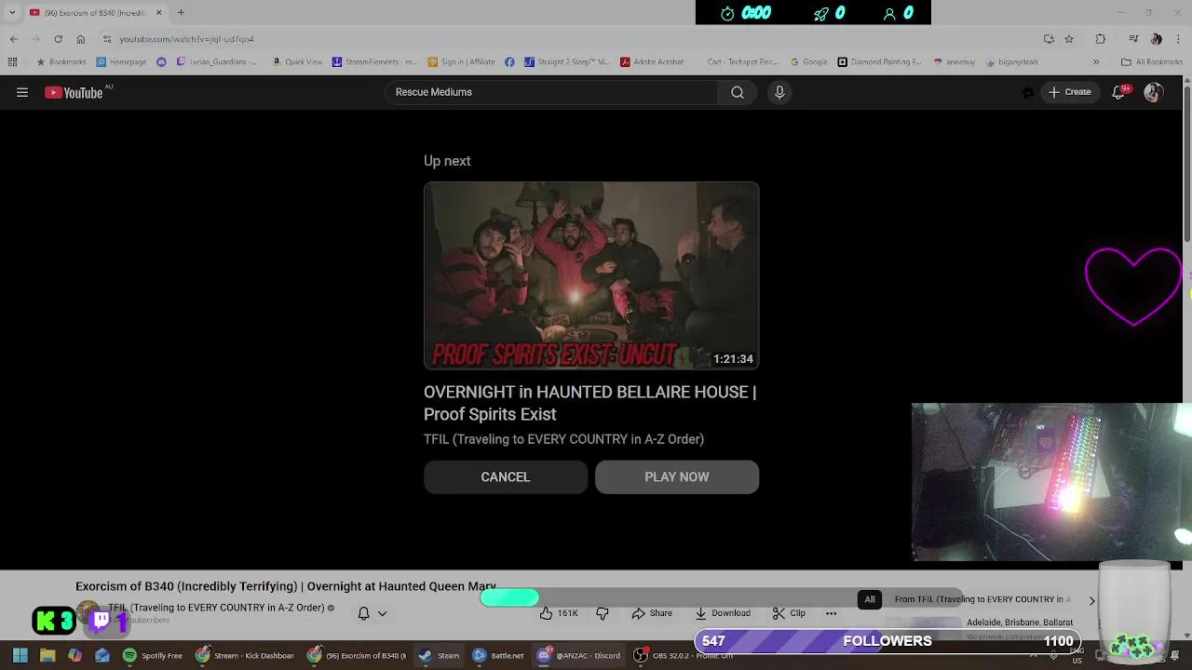
Task: Open the Diamond Painting bookmark
Action: 879,62
